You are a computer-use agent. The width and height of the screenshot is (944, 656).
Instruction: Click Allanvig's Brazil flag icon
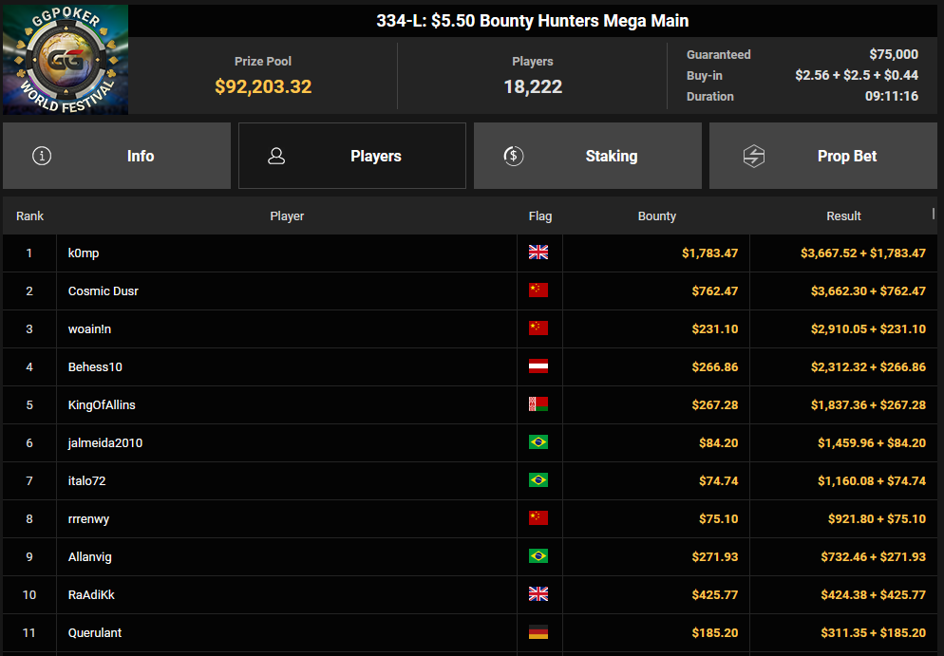tap(538, 556)
